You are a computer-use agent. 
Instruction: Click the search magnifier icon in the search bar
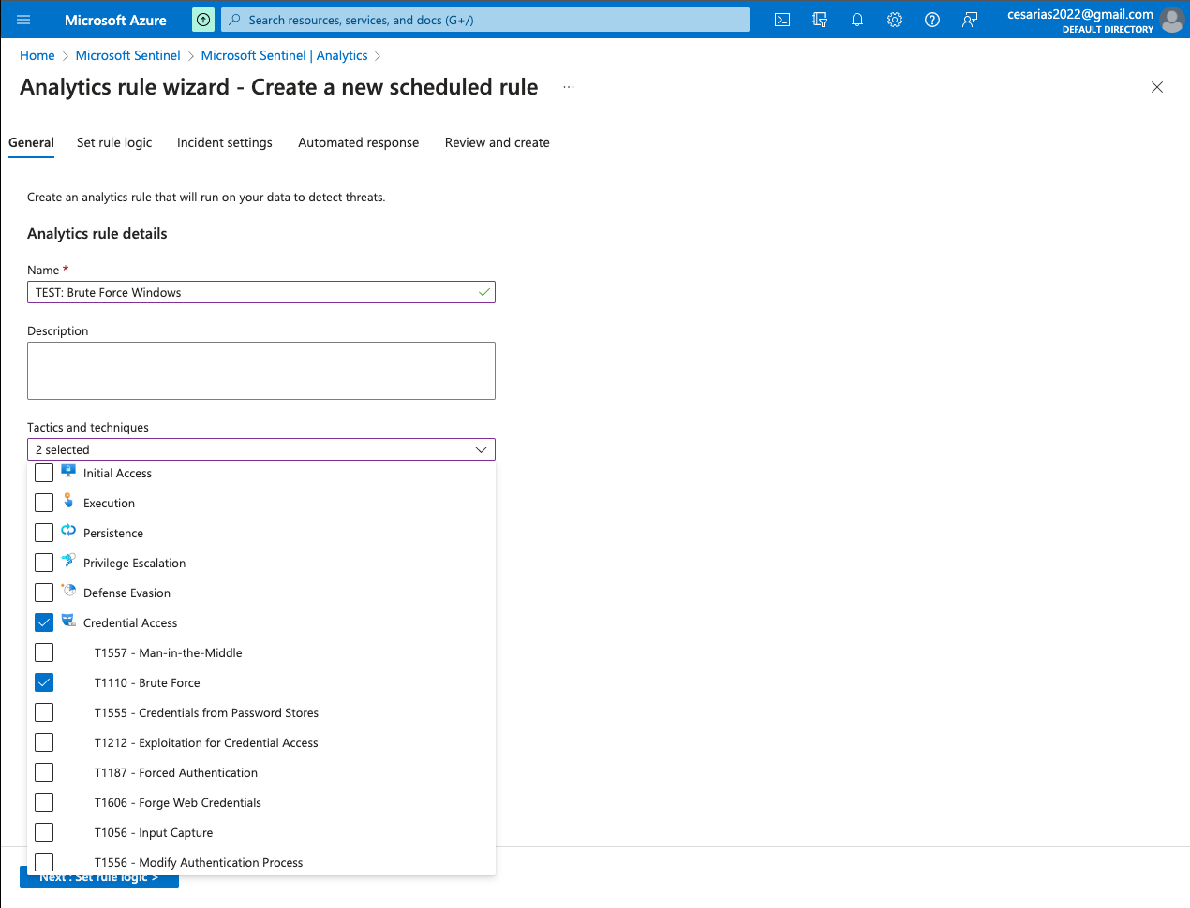[x=235, y=20]
